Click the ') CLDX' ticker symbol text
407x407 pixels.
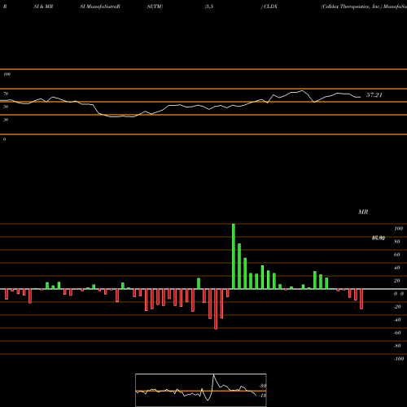pyautogui.click(x=269, y=7)
